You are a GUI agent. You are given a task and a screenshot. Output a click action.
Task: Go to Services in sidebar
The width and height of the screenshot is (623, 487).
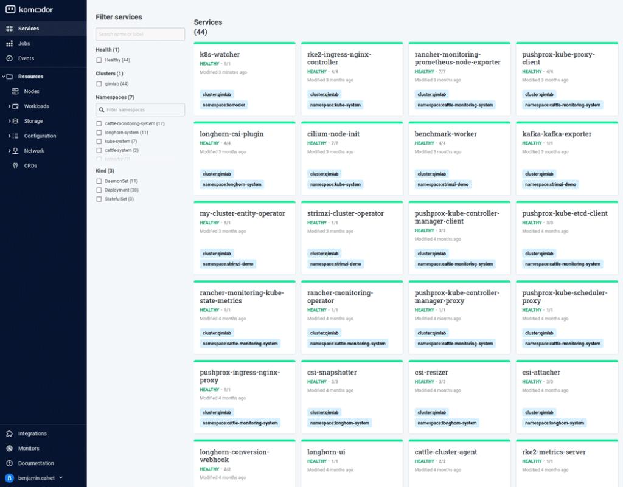point(43,29)
